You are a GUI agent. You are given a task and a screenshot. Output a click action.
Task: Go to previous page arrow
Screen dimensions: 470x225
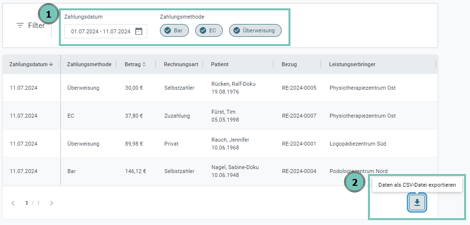[x=13, y=203]
